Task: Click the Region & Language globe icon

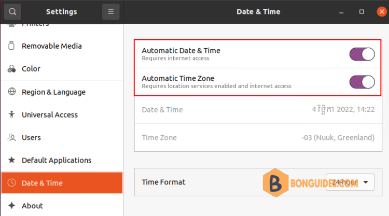Action: click(x=12, y=92)
